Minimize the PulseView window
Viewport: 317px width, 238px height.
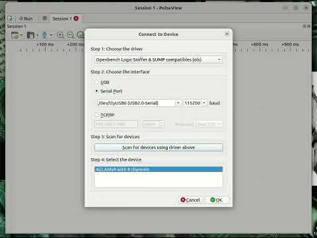click(285, 8)
